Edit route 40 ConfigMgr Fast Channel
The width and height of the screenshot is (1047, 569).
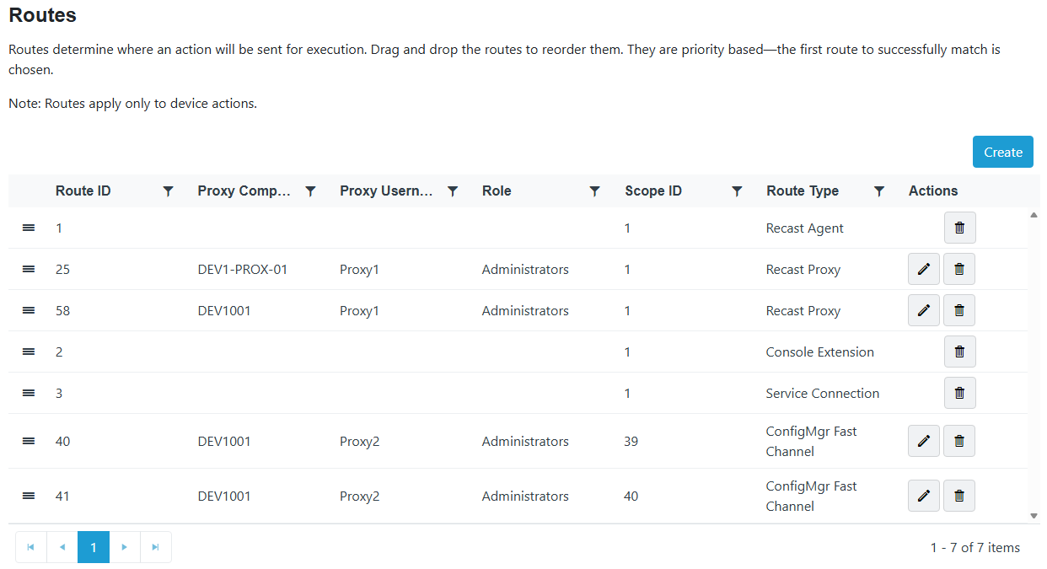click(x=924, y=441)
